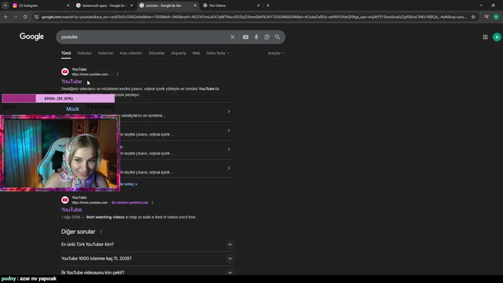Click the second sitelink chevron arrow

coord(229,130)
